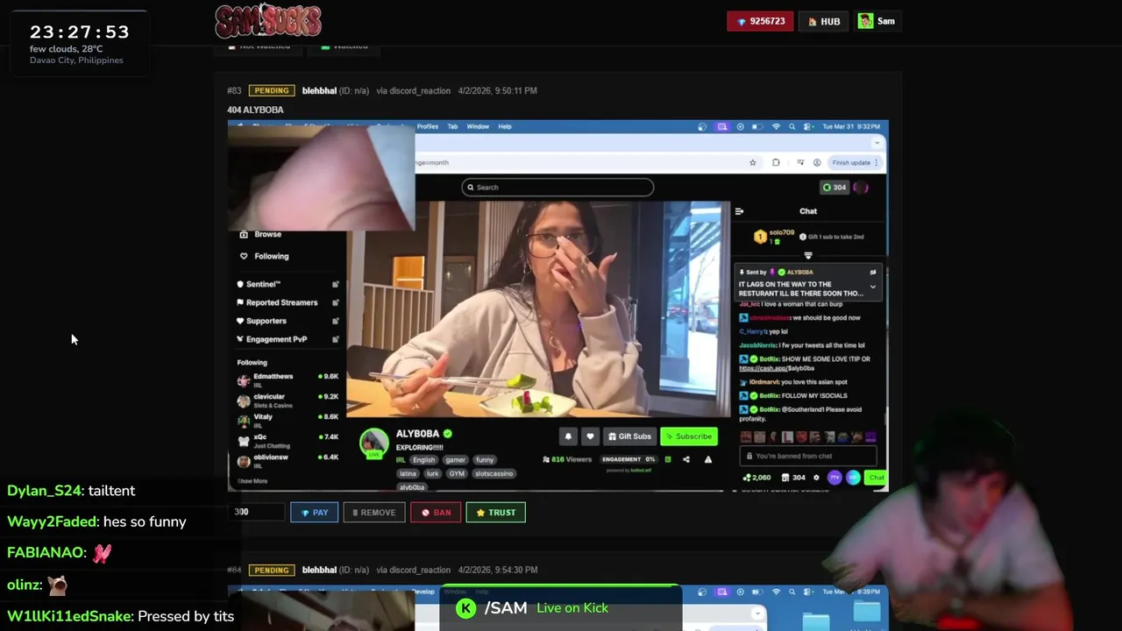Click ALYBOBA's live avatar
Viewport: 1122px width, 631px height.
point(374,443)
